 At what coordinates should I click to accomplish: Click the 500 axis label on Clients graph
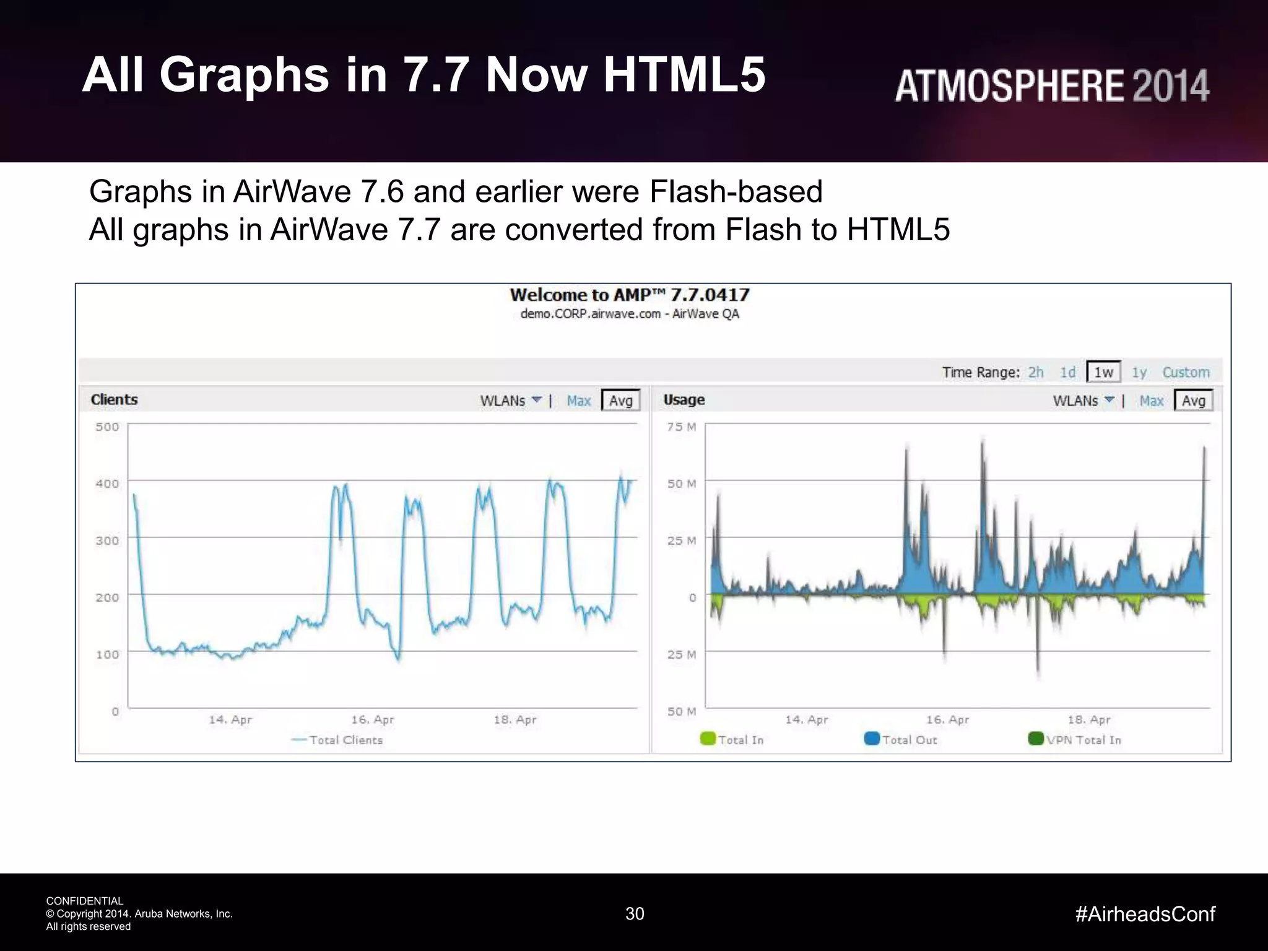point(107,427)
